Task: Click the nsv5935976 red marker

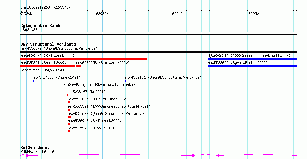Action: tap(69, 131)
